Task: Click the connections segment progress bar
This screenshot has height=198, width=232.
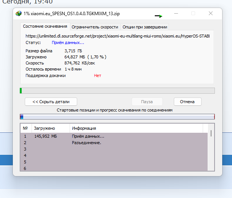Action: tap(117, 117)
